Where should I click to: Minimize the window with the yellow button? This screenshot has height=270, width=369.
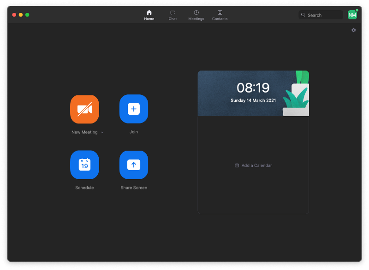21,15
